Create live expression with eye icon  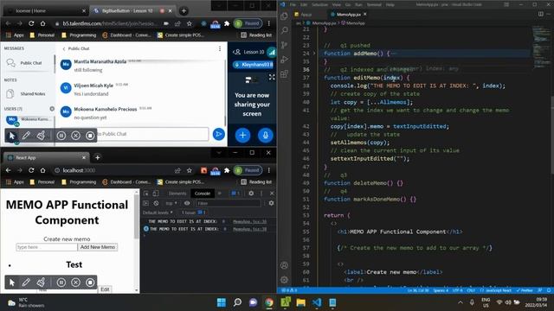point(187,203)
